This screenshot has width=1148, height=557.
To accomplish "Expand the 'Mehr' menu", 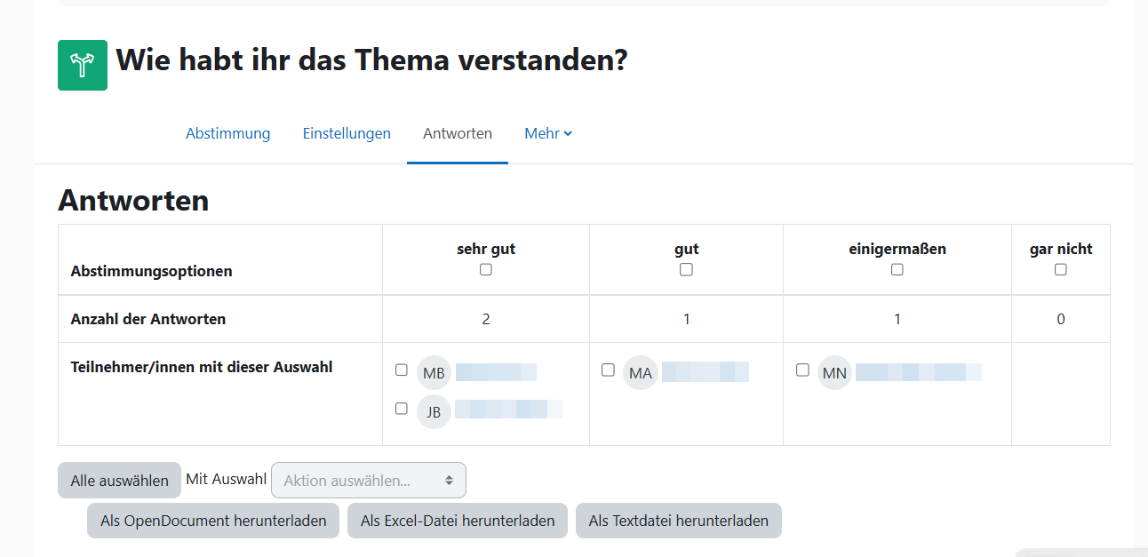I will (547, 133).
